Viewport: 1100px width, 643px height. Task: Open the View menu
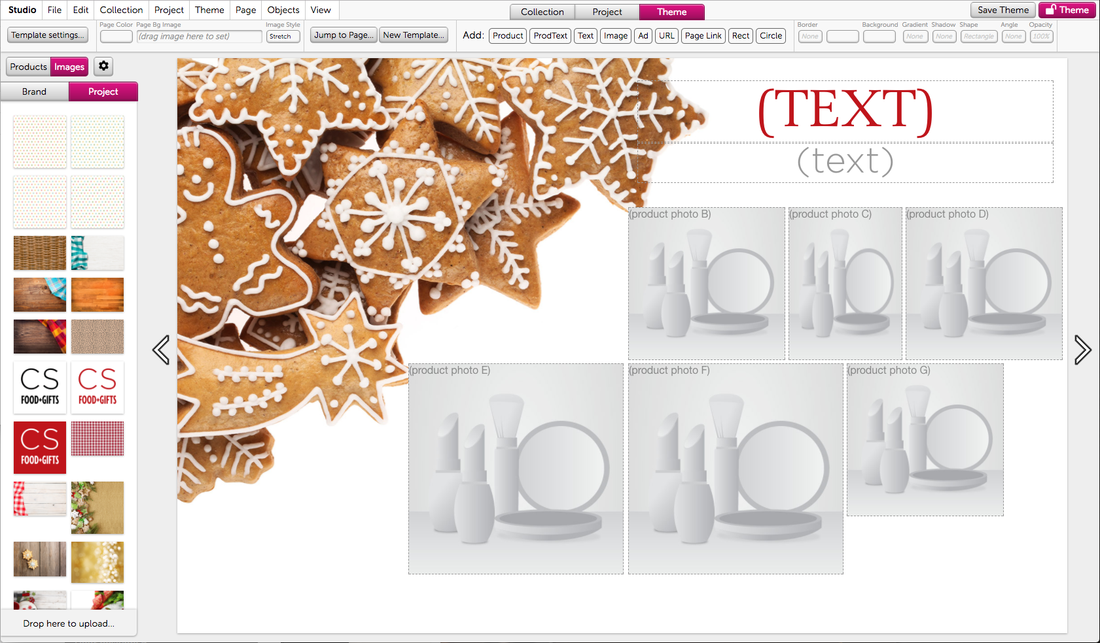click(x=321, y=10)
